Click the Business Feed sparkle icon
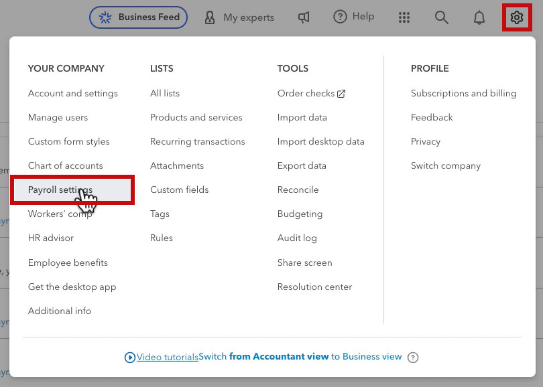 click(105, 17)
